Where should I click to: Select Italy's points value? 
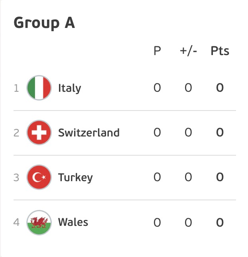[x=220, y=88]
